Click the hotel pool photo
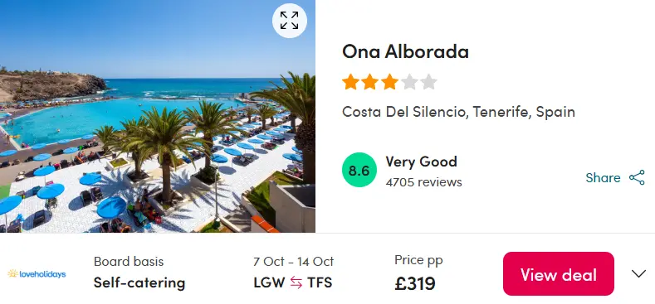 [x=158, y=116]
